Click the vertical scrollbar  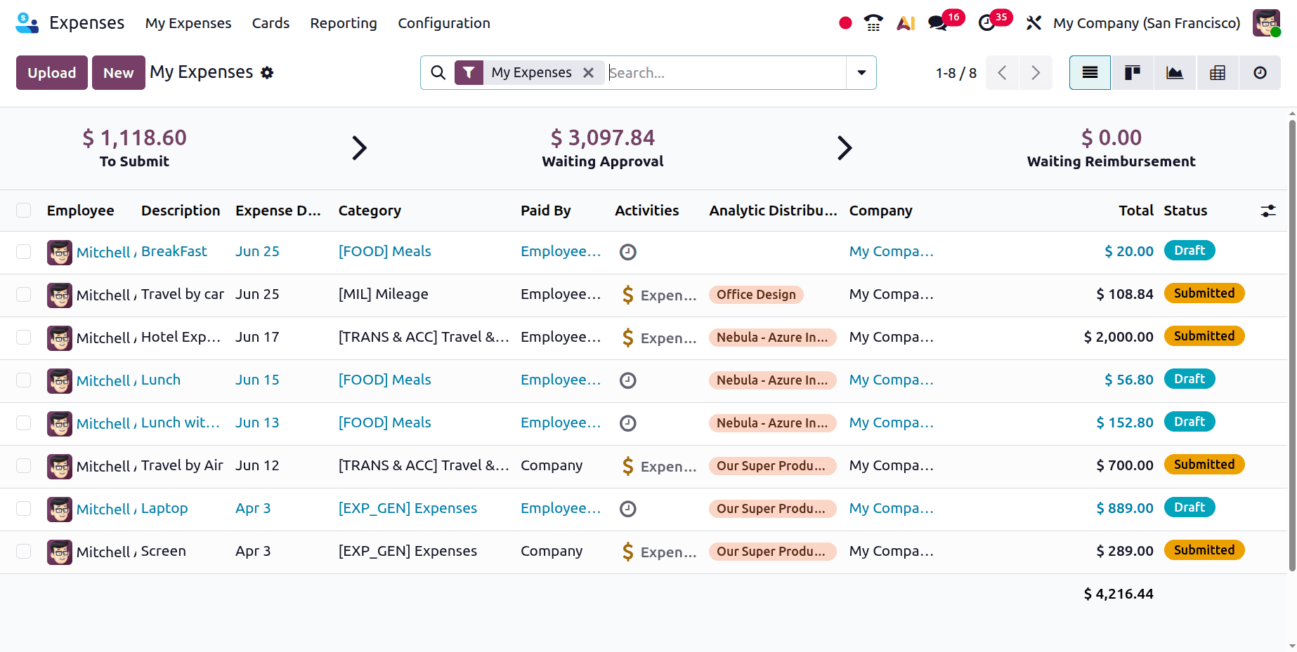[x=1292, y=344]
